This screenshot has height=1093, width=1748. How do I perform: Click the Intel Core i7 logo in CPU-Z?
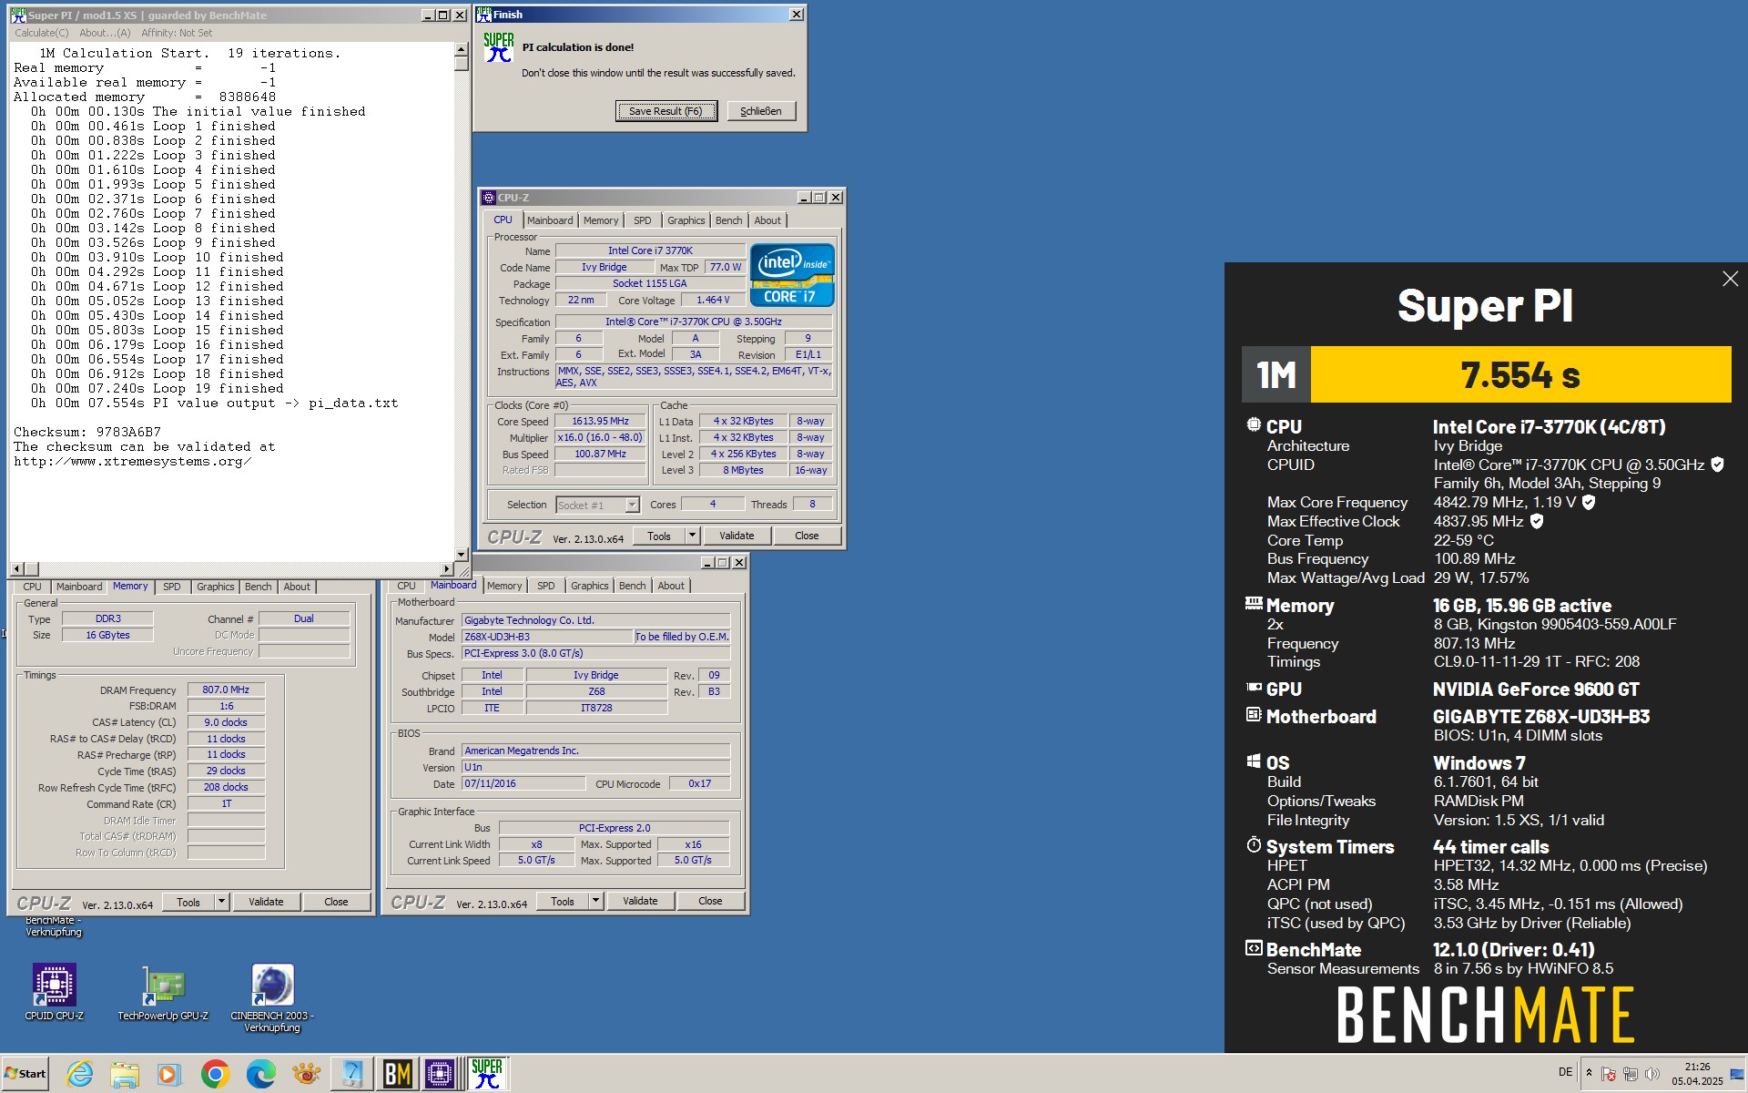click(792, 275)
